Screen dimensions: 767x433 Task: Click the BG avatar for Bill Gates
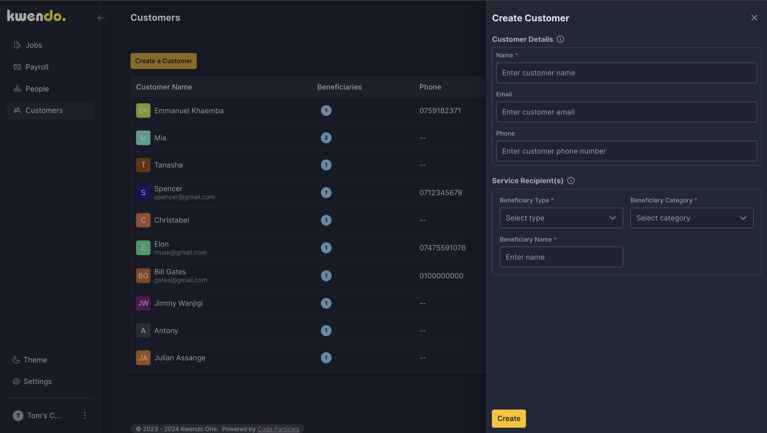(x=143, y=275)
